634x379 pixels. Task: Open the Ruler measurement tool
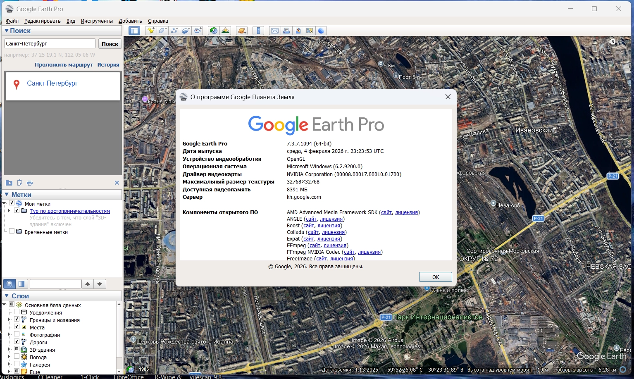pyautogui.click(x=258, y=31)
